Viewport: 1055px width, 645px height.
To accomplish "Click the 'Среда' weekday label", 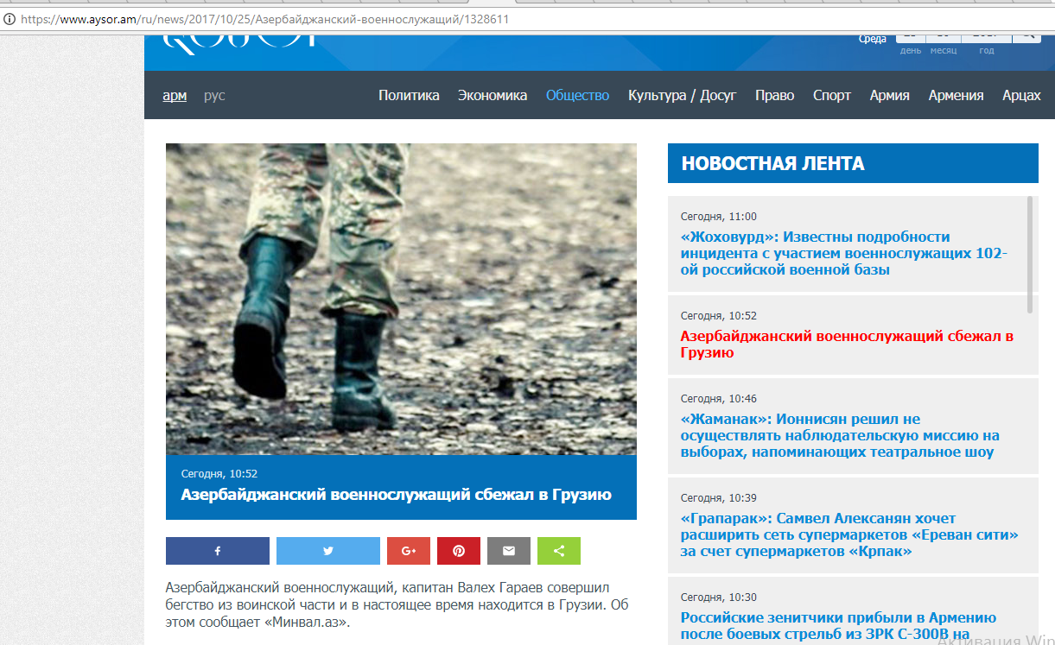I will 873,40.
